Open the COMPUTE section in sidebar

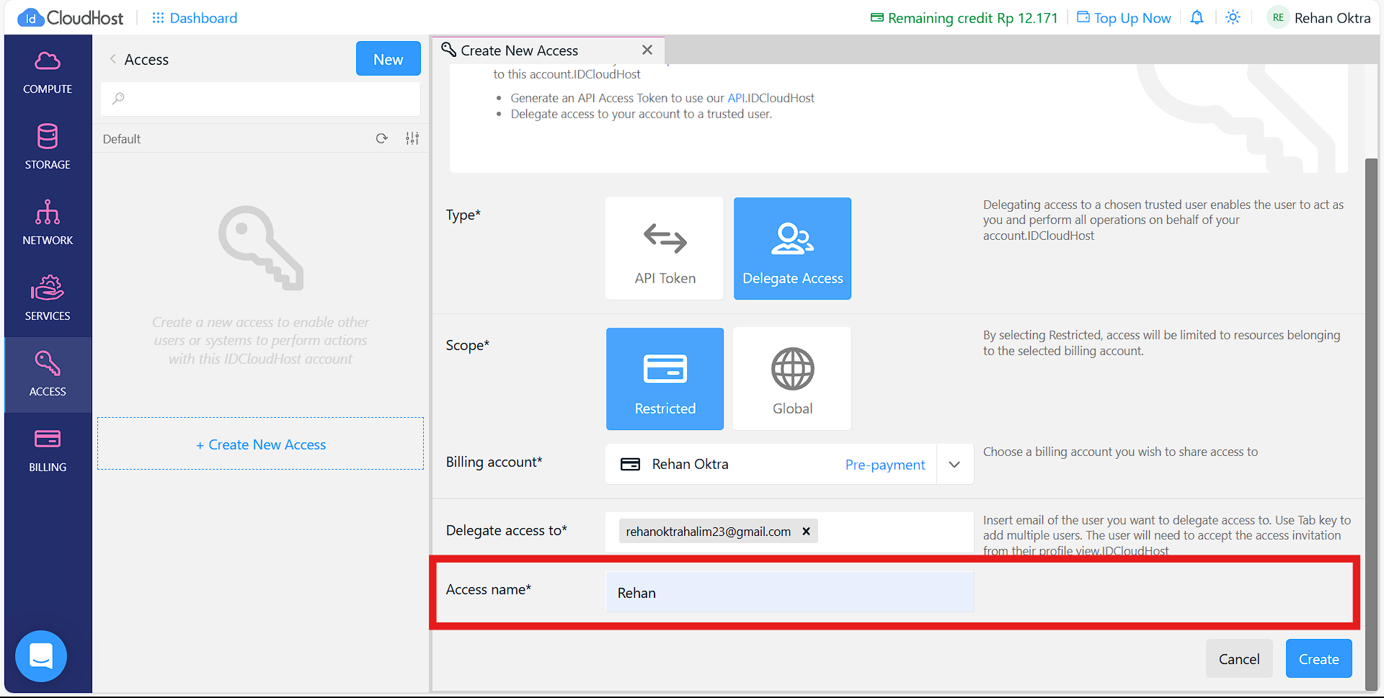[x=47, y=72]
